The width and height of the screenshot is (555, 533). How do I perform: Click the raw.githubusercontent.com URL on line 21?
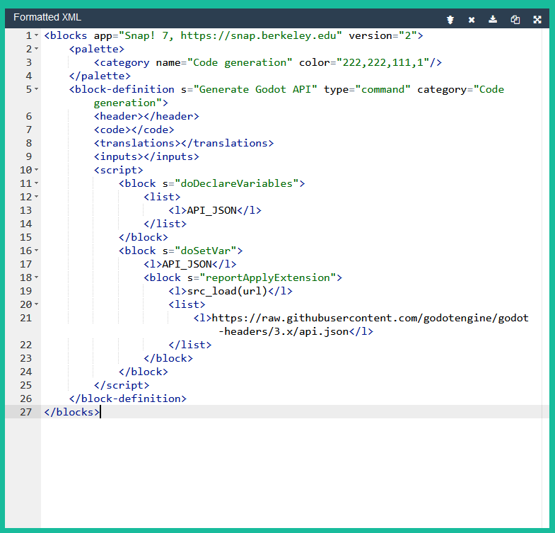(370, 319)
